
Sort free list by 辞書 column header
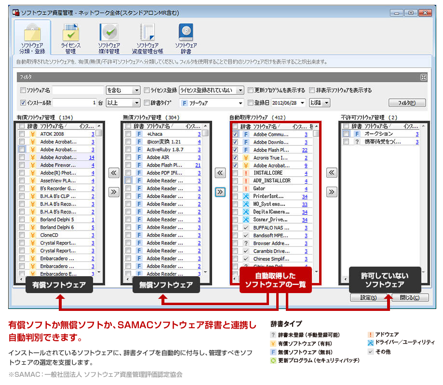coord(138,126)
